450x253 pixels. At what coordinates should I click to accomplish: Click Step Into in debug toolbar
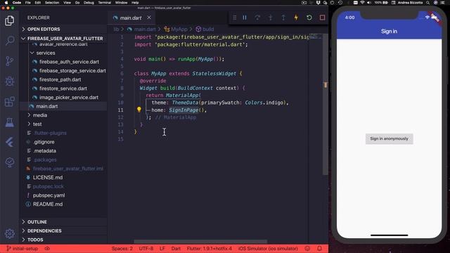point(270,18)
